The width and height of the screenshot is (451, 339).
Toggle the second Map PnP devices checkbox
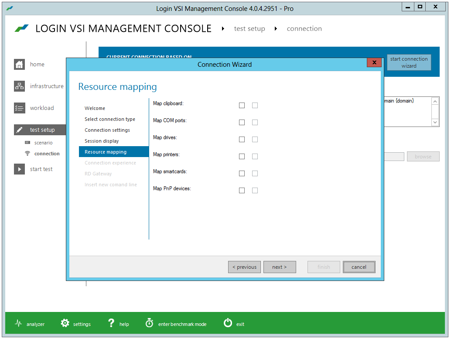click(255, 190)
